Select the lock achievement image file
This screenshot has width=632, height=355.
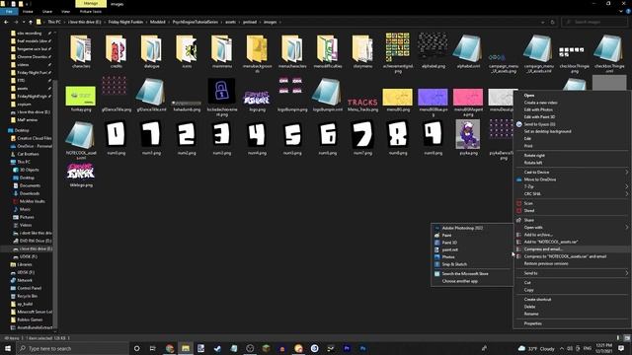coord(221,97)
